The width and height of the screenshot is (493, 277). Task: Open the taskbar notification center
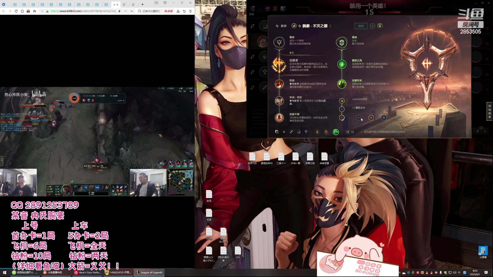point(486,273)
